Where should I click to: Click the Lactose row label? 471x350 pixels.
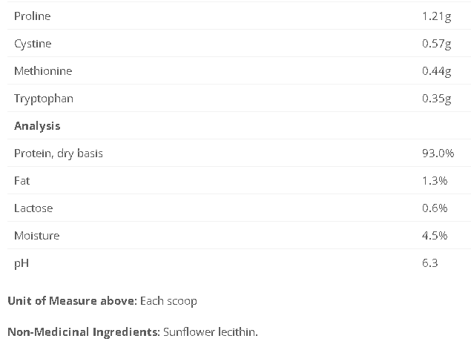coord(33,208)
